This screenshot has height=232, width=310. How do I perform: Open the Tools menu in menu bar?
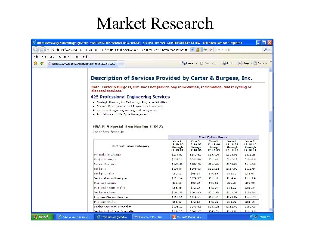[77, 57]
